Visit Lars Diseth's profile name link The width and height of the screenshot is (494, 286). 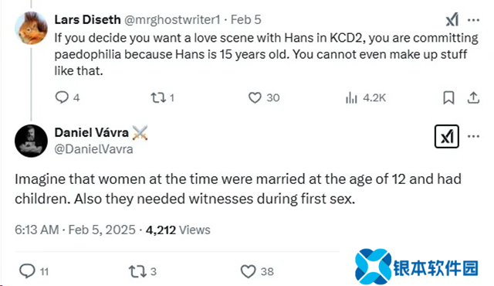tap(87, 19)
